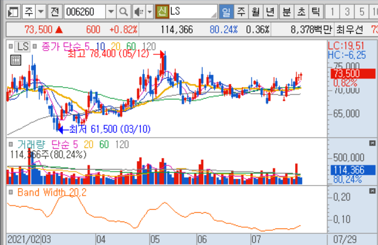Image resolution: width=378 pixels, height=245 pixels.
Task: Click the 8,378백만 trading value
Action: coord(311,30)
